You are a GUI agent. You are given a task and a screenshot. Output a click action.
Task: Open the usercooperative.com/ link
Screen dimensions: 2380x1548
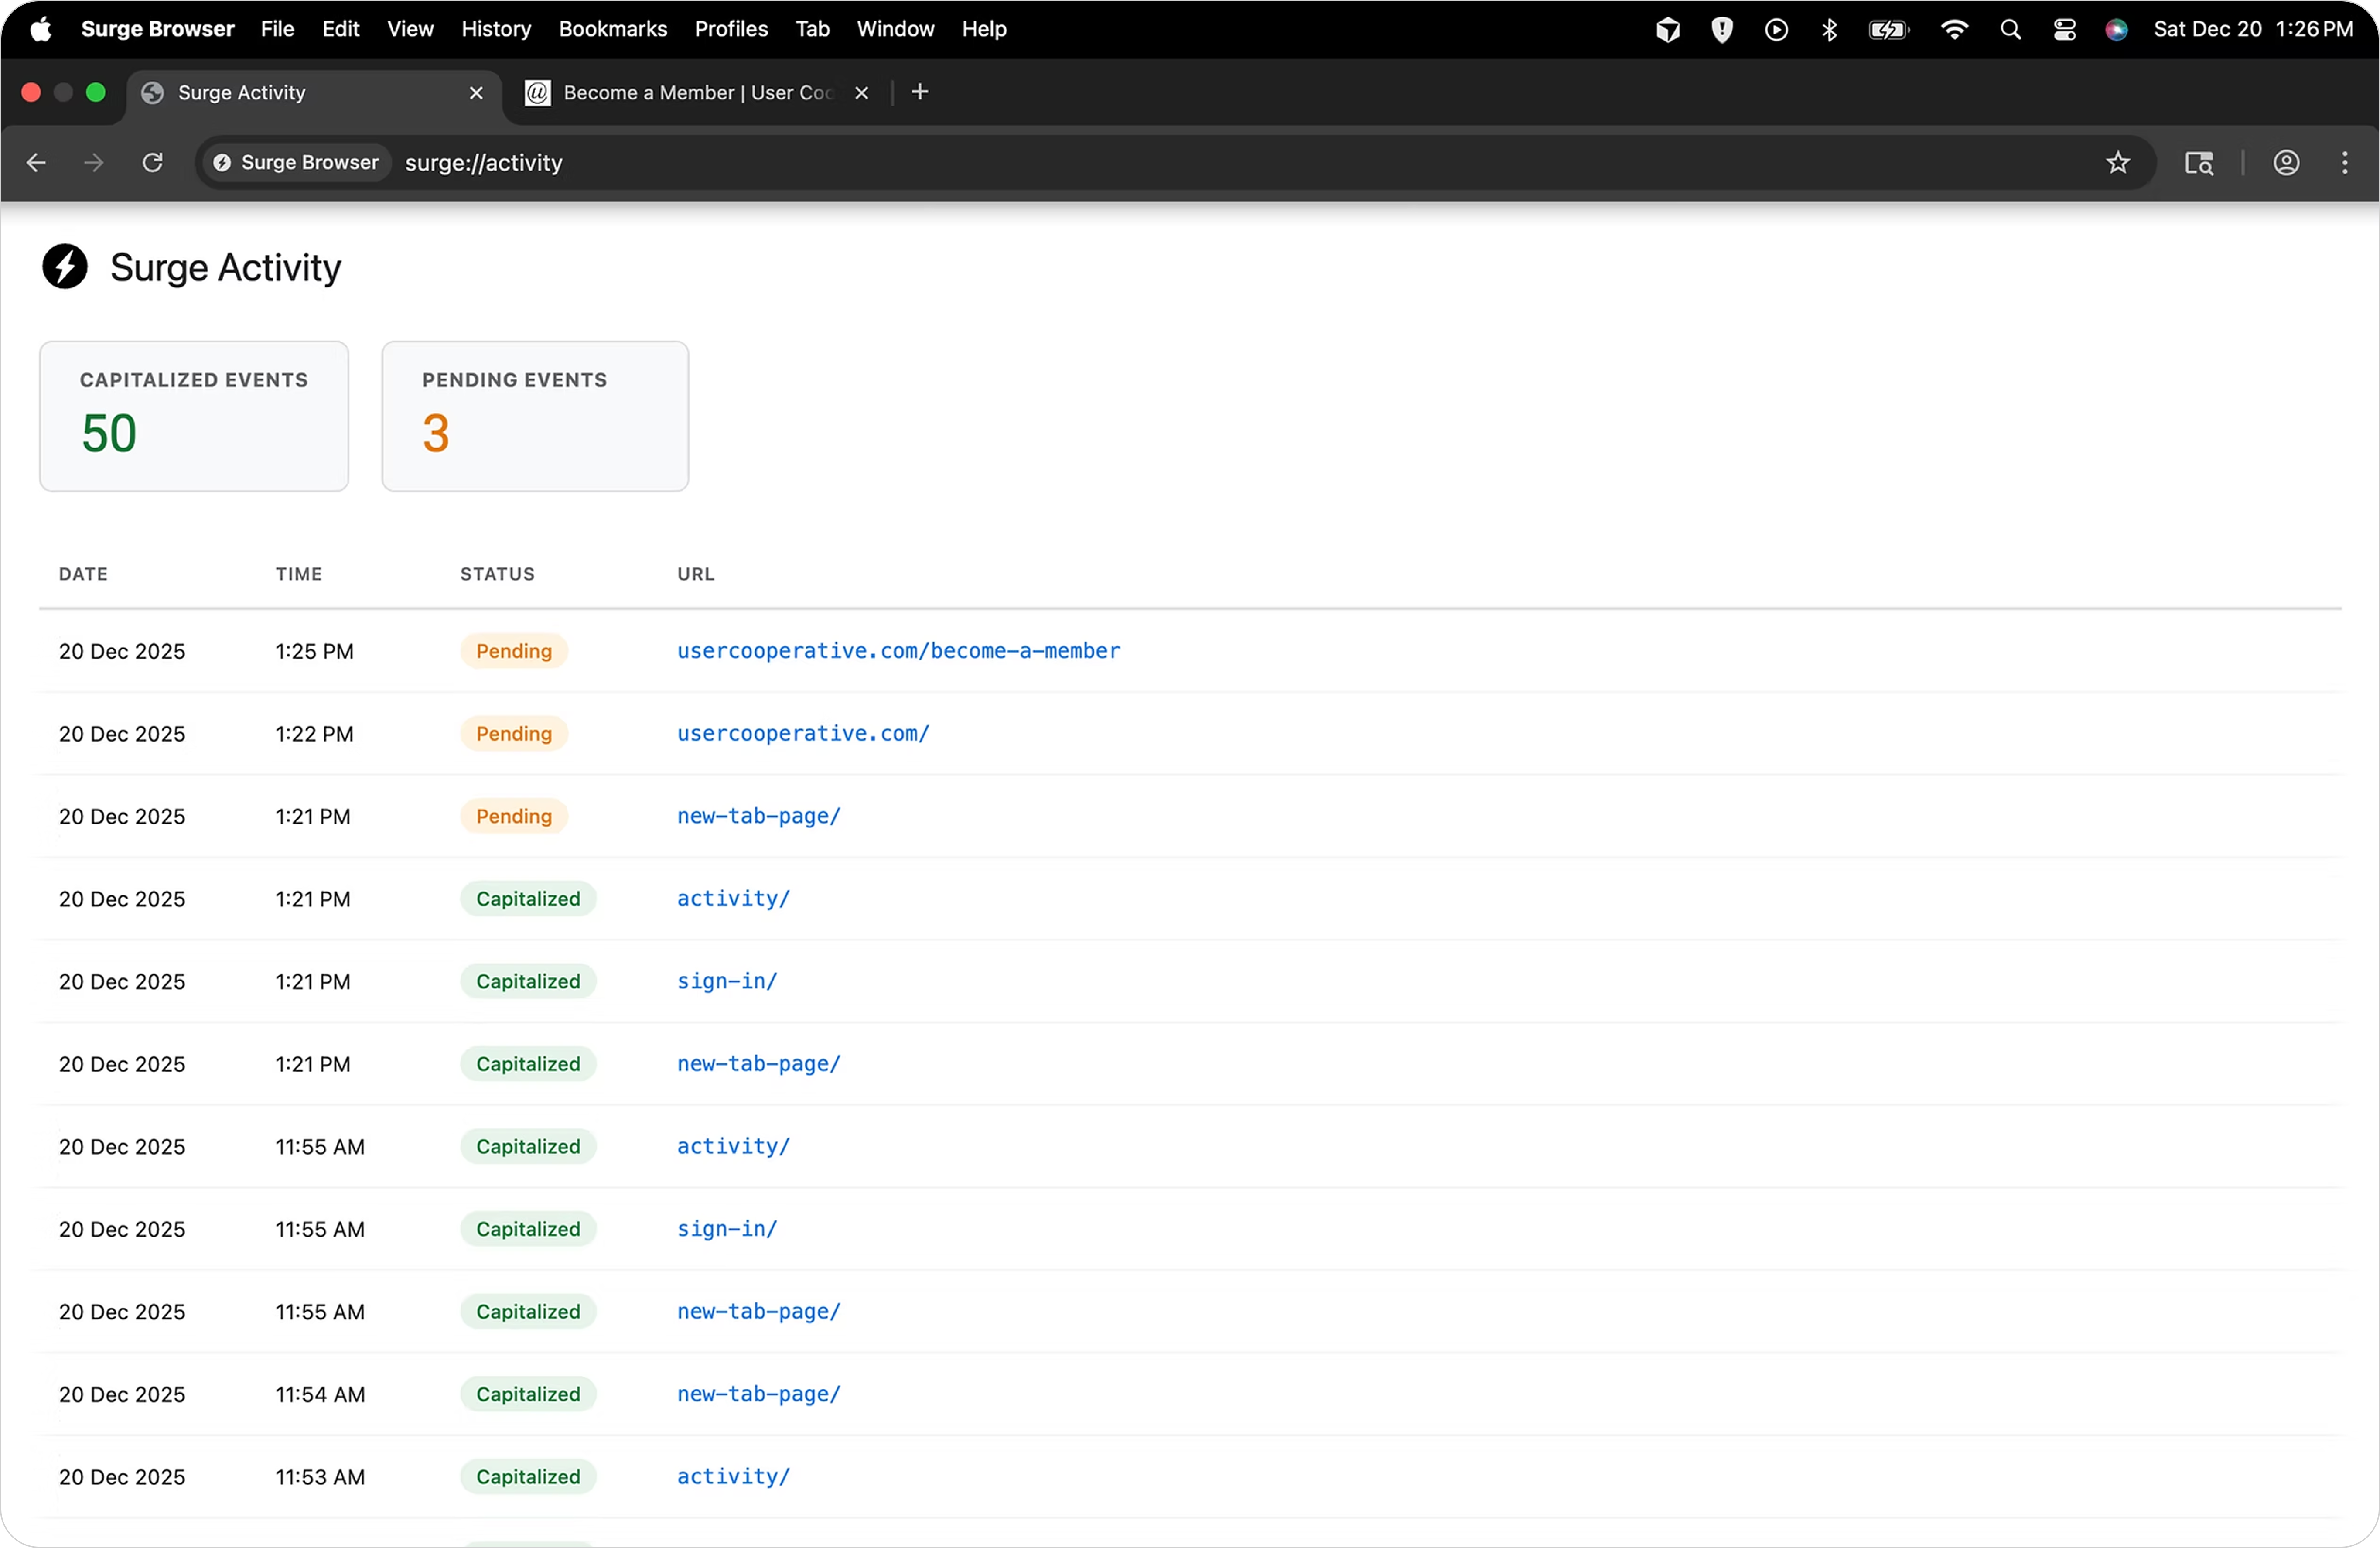pyautogui.click(x=803, y=733)
